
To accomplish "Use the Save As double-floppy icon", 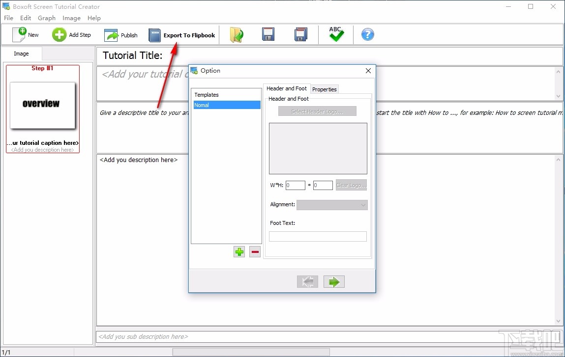I will pyautogui.click(x=300, y=33).
